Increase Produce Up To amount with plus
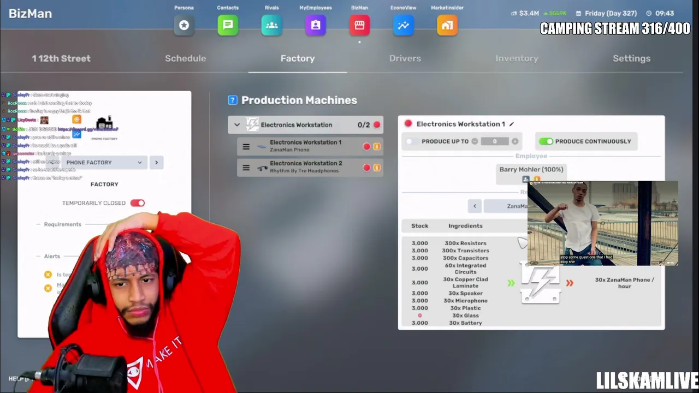The height and width of the screenshot is (393, 699). 515,141
